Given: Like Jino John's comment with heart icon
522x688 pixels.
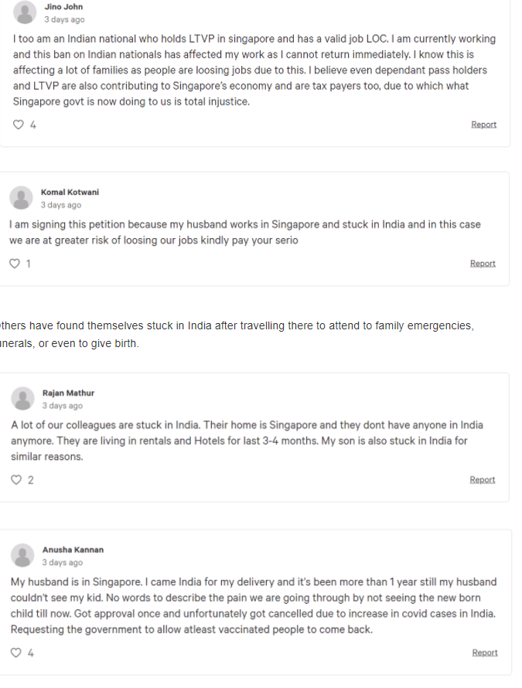Looking at the screenshot, I should tap(18, 124).
